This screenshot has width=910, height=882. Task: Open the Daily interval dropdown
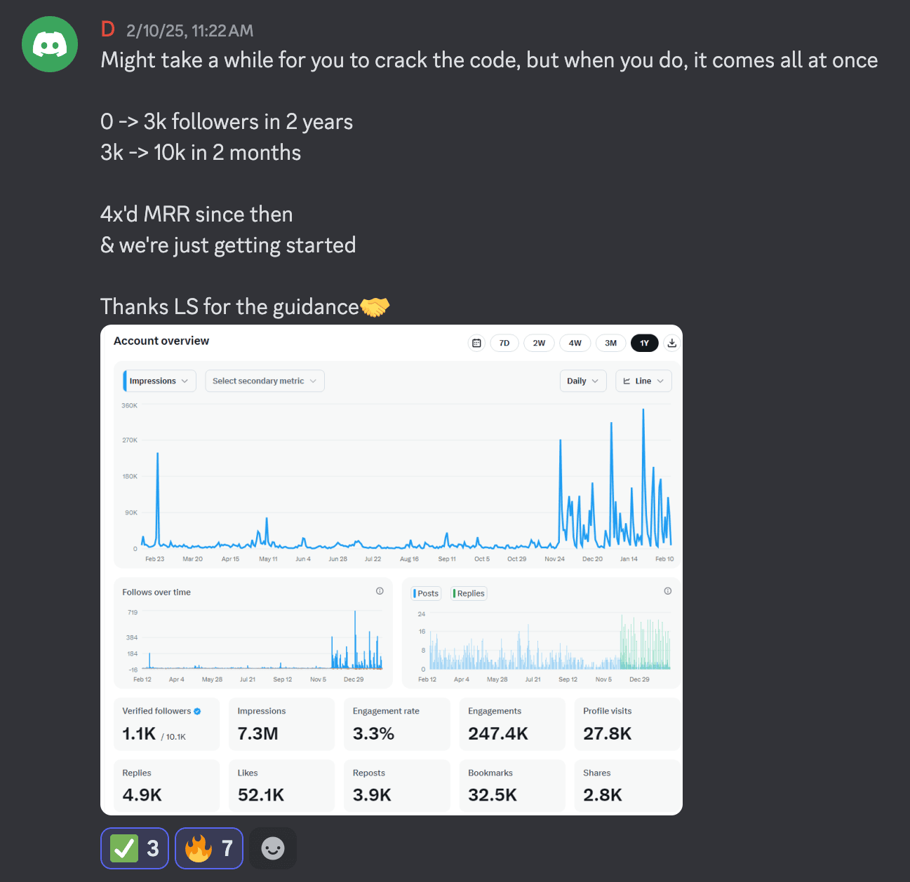coord(582,381)
